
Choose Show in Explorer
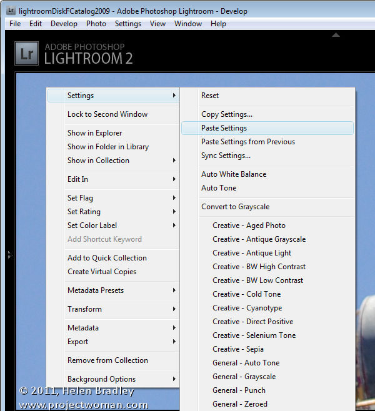pyautogui.click(x=114, y=133)
